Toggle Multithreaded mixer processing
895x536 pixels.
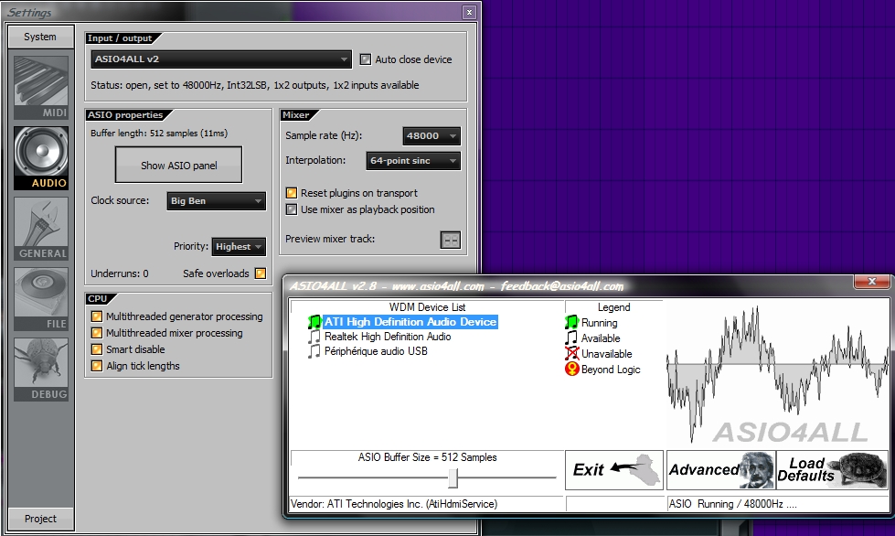pyautogui.click(x=97, y=333)
